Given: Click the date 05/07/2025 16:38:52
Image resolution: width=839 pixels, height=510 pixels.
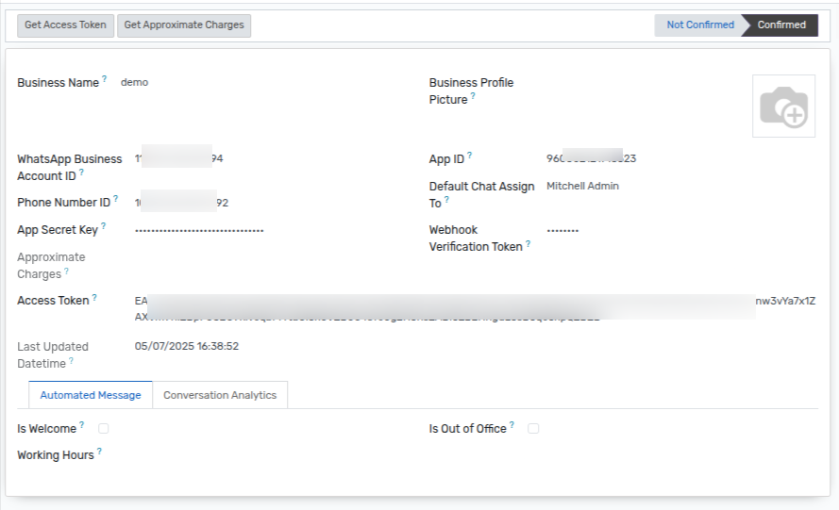Looking at the screenshot, I should pyautogui.click(x=187, y=346).
